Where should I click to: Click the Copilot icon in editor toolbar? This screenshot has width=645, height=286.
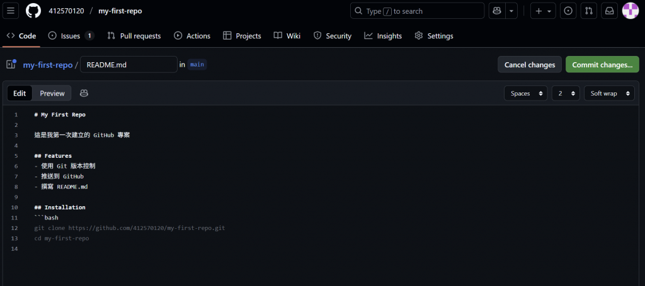[84, 93]
